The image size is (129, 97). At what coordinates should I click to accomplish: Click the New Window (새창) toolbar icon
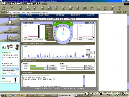pyautogui.click(x=99, y=8)
